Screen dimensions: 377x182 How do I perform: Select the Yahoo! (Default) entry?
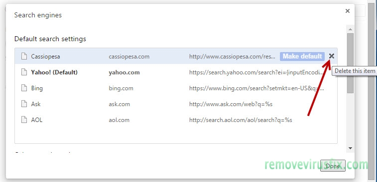point(54,72)
